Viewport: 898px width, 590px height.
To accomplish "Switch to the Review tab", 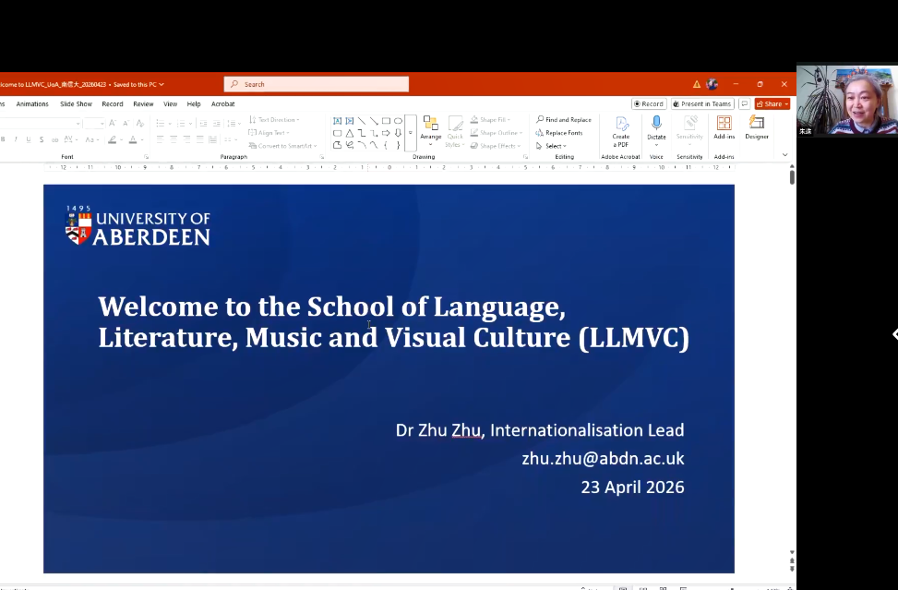I will click(143, 104).
